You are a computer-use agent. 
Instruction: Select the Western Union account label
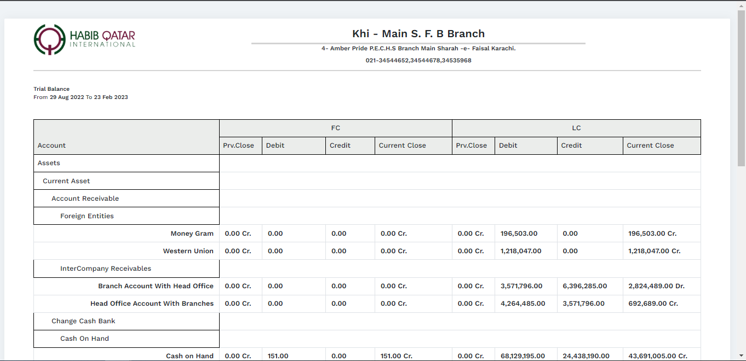(188, 251)
